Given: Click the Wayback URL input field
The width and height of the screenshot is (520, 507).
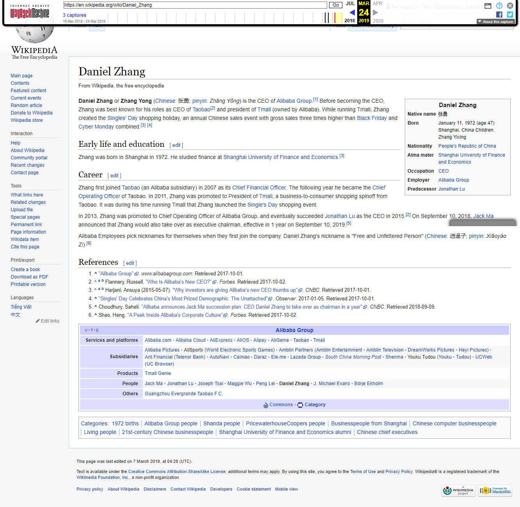Looking at the screenshot, I should [x=195, y=5].
